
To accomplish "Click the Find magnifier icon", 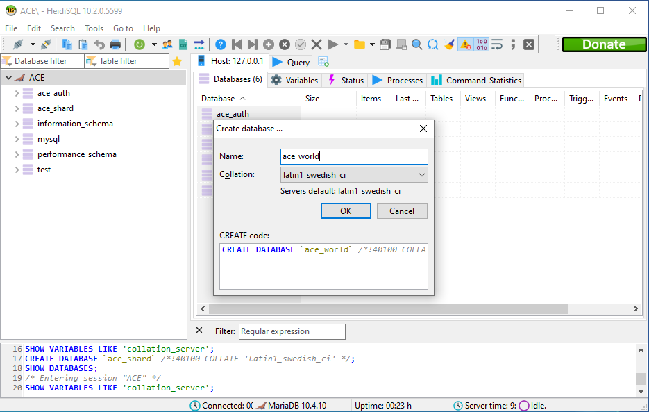I will coord(417,44).
